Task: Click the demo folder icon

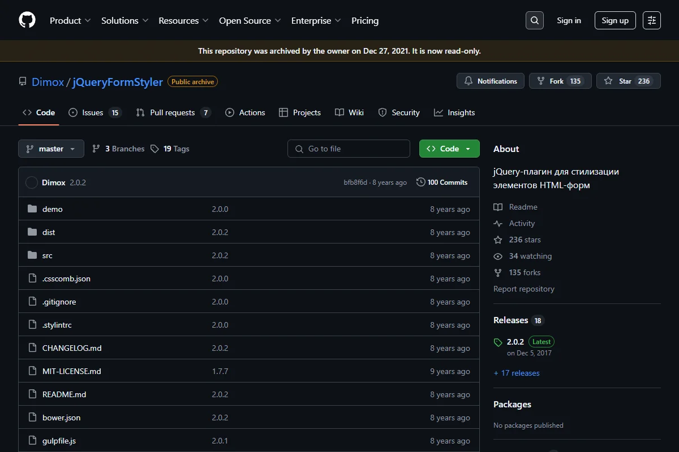Action: click(32, 209)
